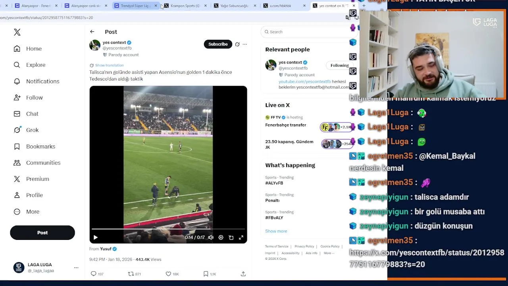
Task: Mute the video with the volume icon
Action: tap(211, 238)
